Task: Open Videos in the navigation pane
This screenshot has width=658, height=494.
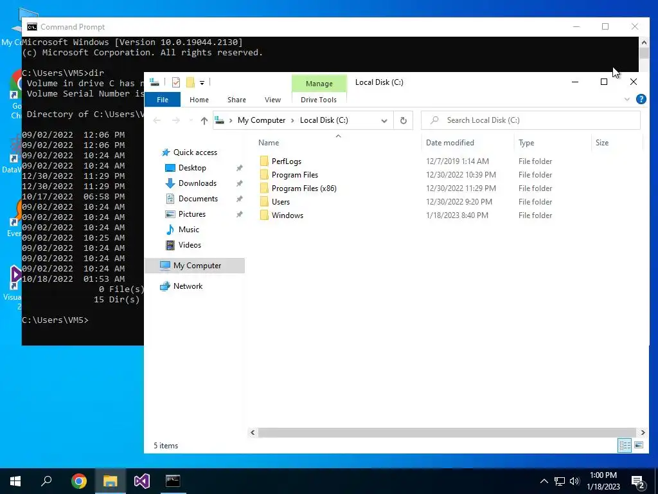Action: (190, 245)
